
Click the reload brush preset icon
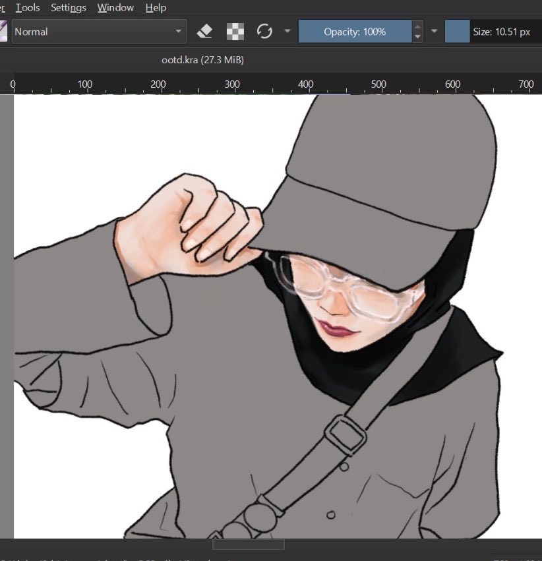pyautogui.click(x=264, y=31)
